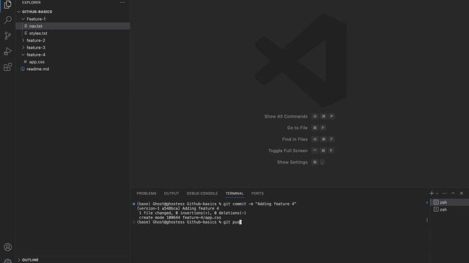Click the terminal scrollbar overview marker
Screen dimensions: 469x263
[426, 220]
